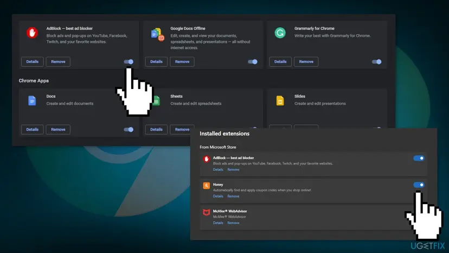This screenshot has width=449, height=253.
Task: Toggle the Docs Chrome app switch
Action: pyautogui.click(x=129, y=130)
